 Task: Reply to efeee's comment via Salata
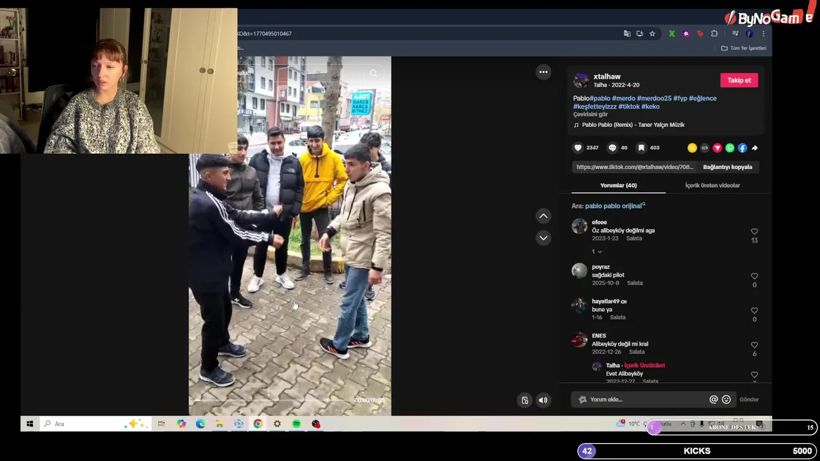(x=634, y=238)
